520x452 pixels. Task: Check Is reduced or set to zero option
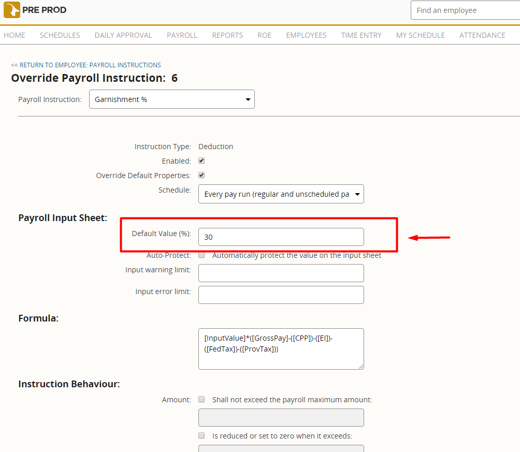coord(201,435)
